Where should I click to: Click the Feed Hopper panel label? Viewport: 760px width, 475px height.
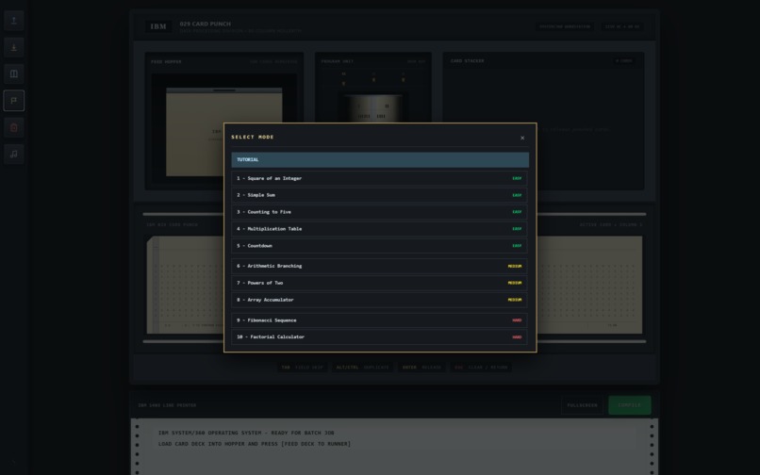166,62
